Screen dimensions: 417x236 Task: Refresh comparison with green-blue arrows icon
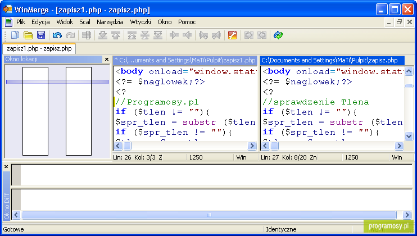(x=278, y=35)
